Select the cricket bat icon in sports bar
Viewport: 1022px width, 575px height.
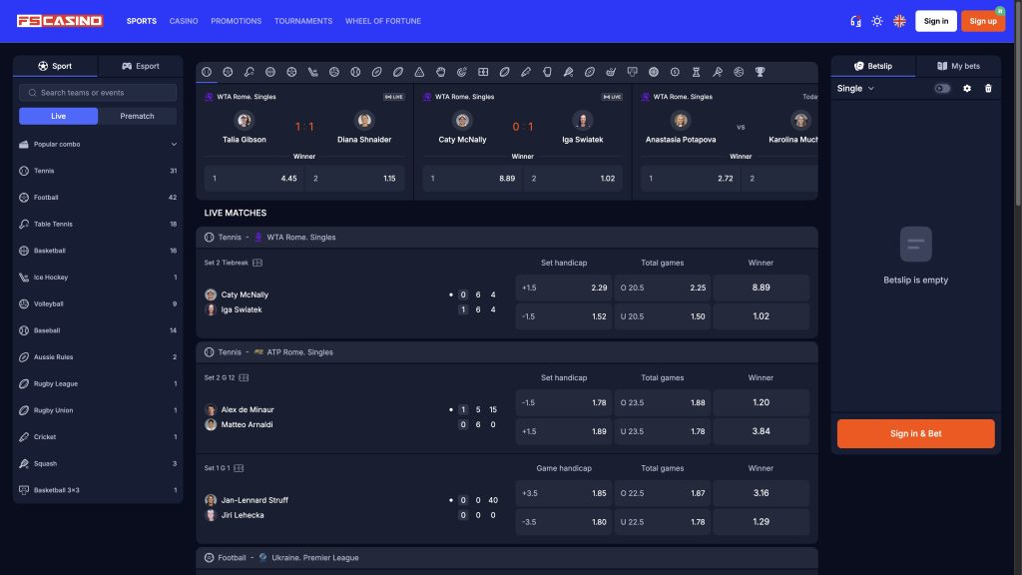coord(525,72)
